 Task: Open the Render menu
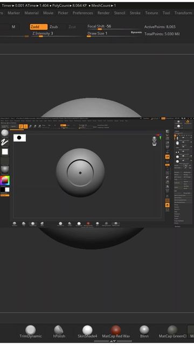coord(103,13)
